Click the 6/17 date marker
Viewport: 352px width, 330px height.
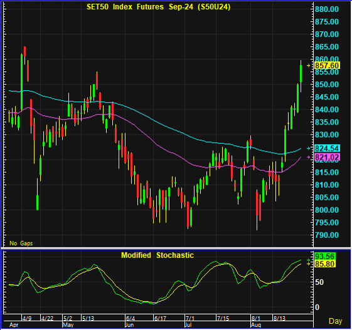(160, 318)
